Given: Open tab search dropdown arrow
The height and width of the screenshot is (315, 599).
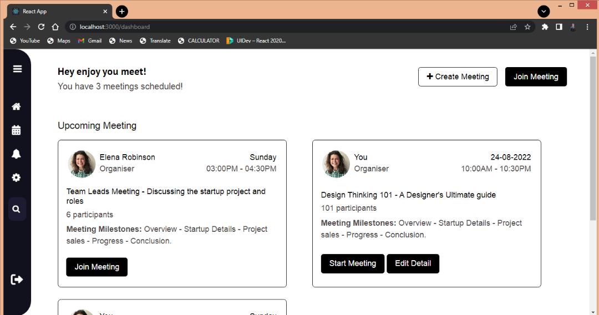Looking at the screenshot, I should [x=544, y=12].
